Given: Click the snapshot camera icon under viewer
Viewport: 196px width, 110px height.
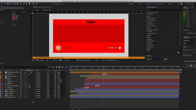Looking at the screenshot, I should click(x=61, y=60).
